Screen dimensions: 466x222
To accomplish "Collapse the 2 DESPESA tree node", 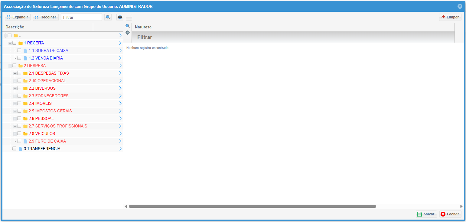I will coord(10,66).
